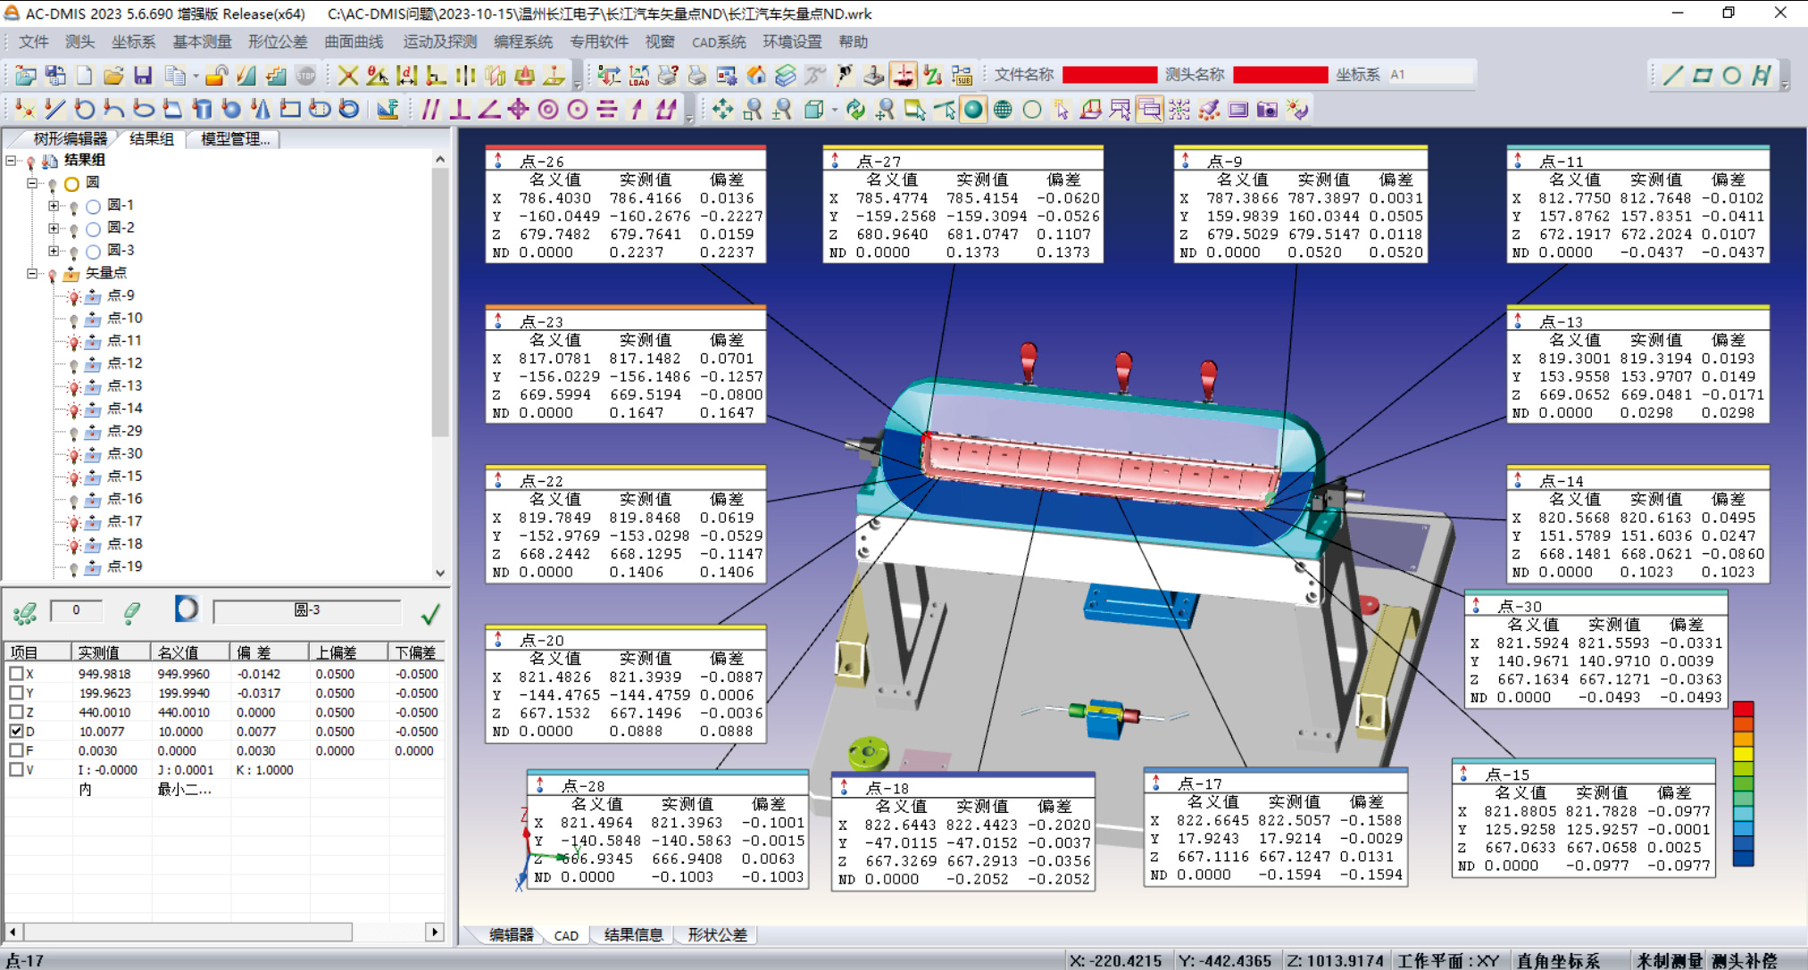Check the X row checkbox
Image resolution: width=1808 pixels, height=970 pixels.
[16, 674]
